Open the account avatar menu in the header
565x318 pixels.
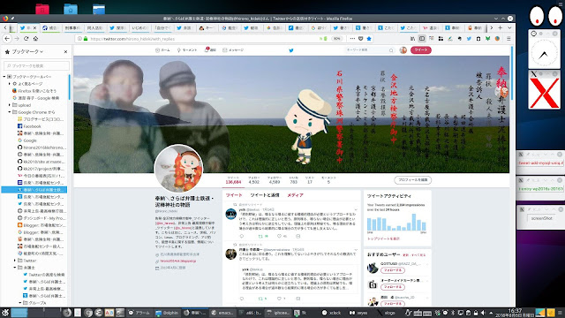pos(403,50)
